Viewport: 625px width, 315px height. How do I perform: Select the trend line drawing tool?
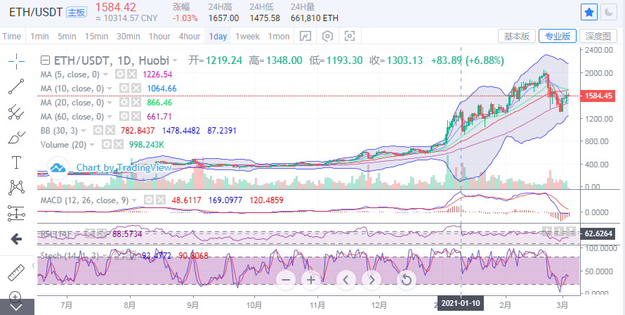[16, 86]
